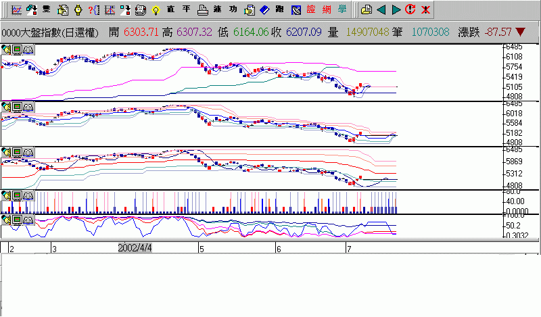Open the red question mark help icon
This screenshot has height=317, width=541.
93,9
